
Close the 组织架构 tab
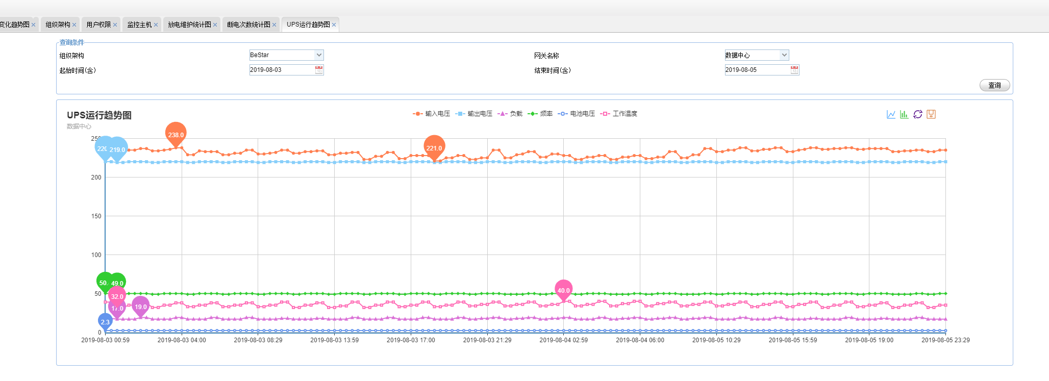click(74, 25)
